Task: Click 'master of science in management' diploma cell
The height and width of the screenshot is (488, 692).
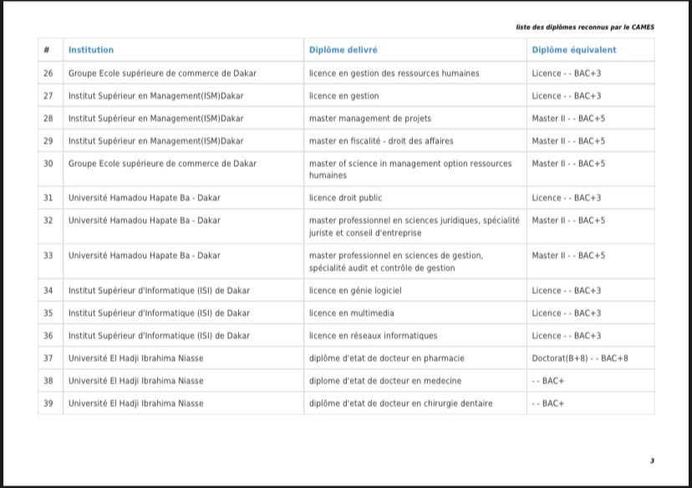Action: (410, 170)
